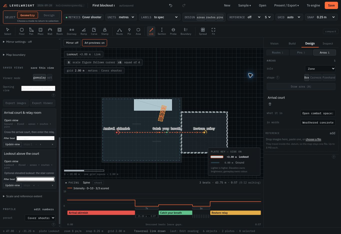Switch to the Inspect tab
Image resolution: width=341 pixels, height=234 pixels.
328,43
